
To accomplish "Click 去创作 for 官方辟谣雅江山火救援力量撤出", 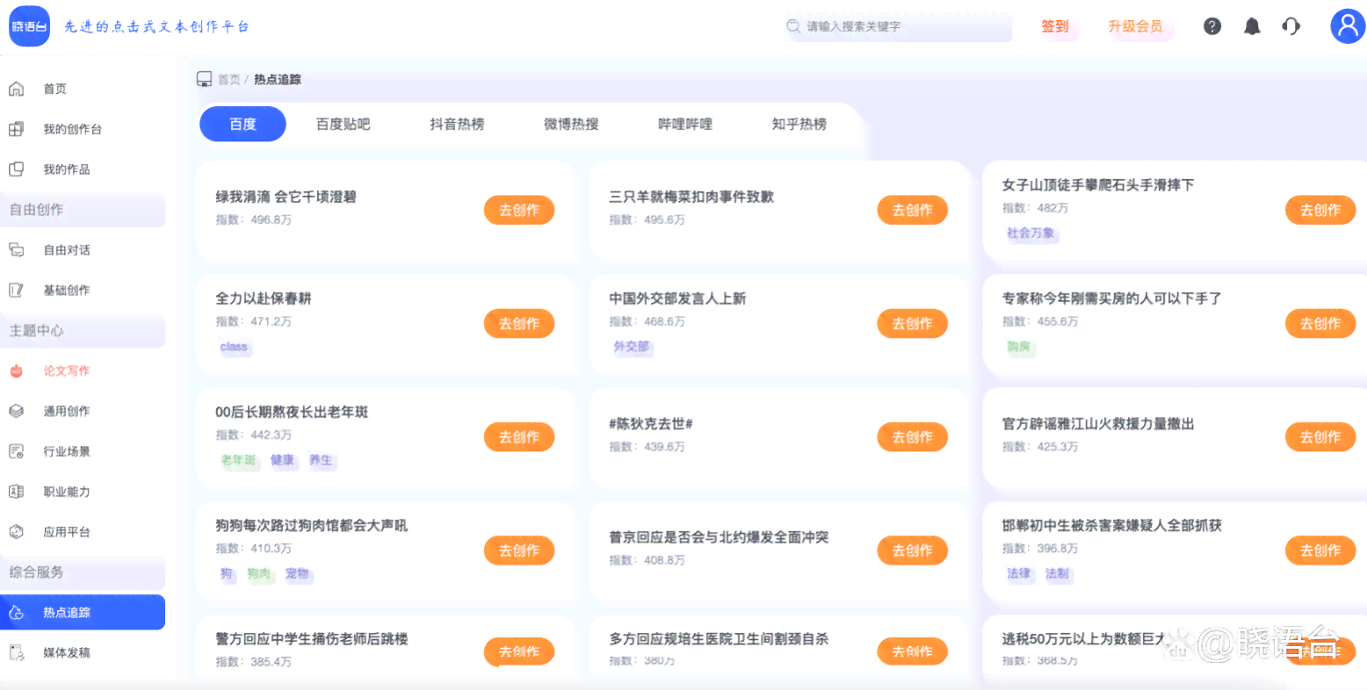I will tap(1320, 436).
